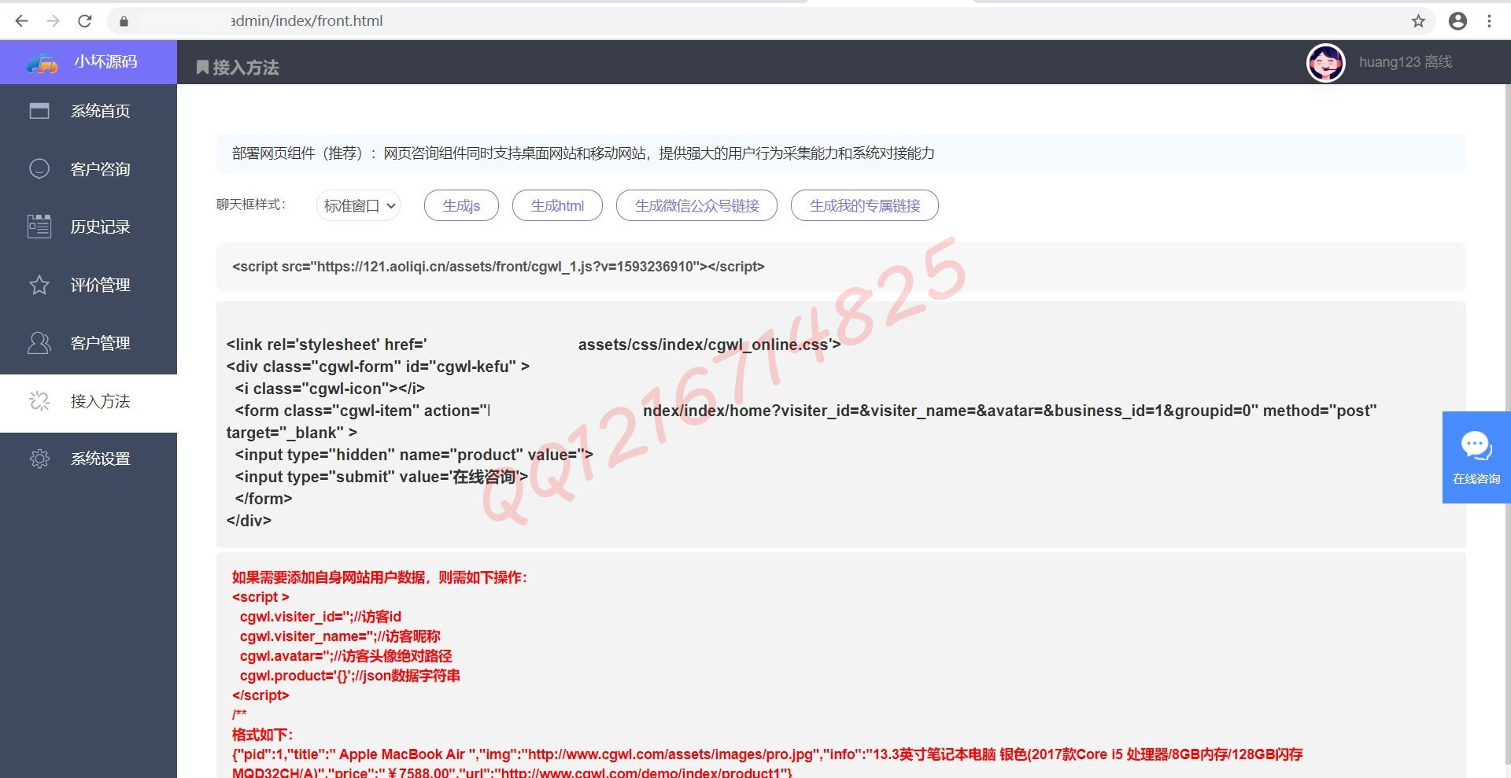Open the 客户管理 menu item
This screenshot has width=1511, height=778.
pos(88,343)
